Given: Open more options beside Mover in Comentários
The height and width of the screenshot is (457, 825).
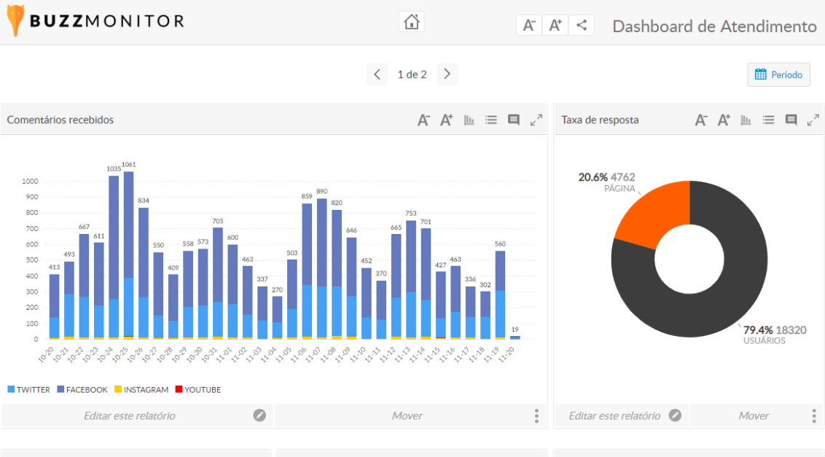Looking at the screenshot, I should pos(536,416).
